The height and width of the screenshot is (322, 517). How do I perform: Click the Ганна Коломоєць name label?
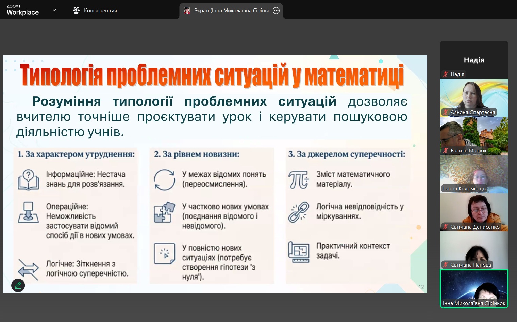464,189
